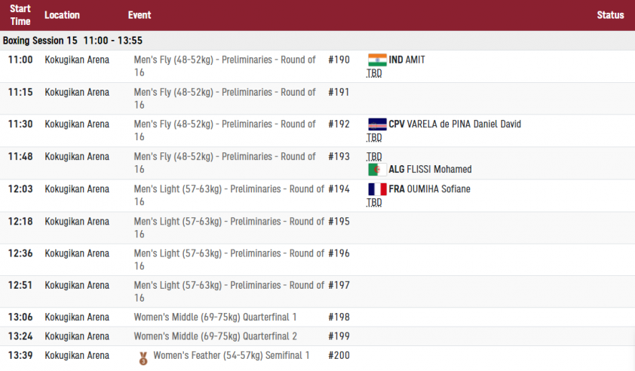Open athlete ALG FLISSI Mohamed

click(430, 170)
